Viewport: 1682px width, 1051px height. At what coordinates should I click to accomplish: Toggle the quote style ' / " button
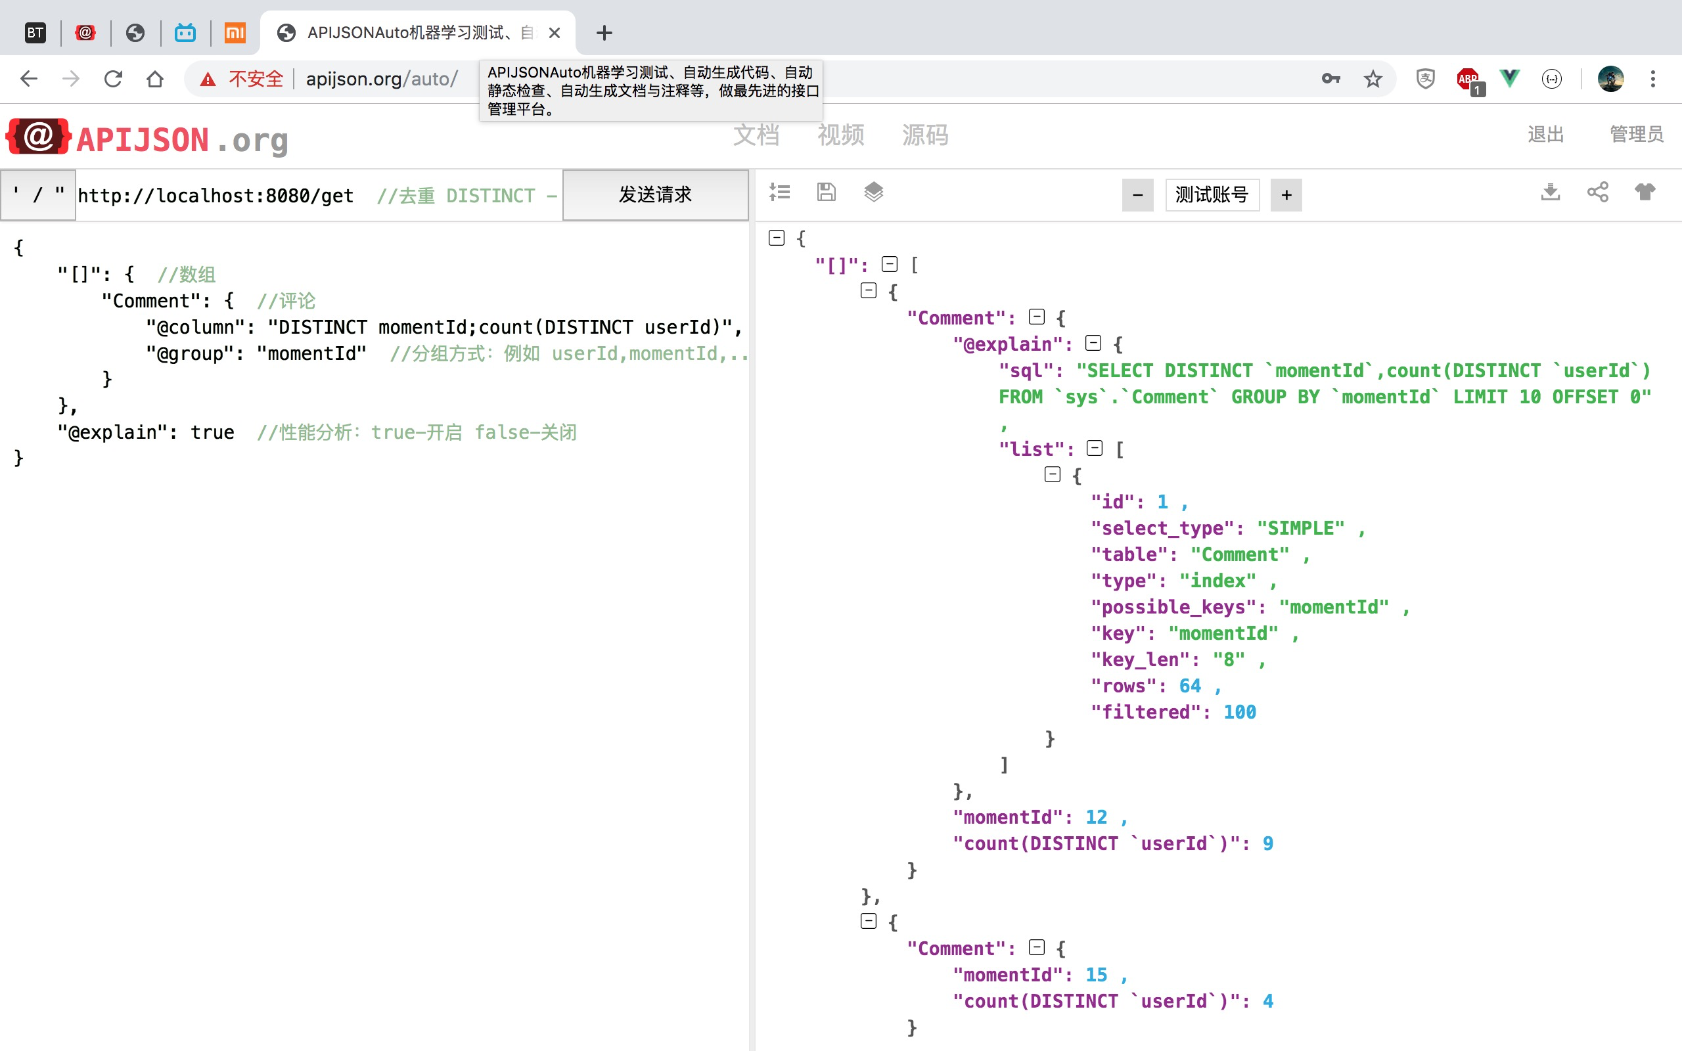point(37,195)
